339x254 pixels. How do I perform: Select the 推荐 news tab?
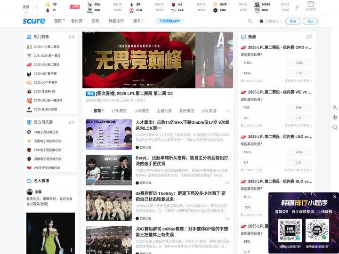click(x=97, y=111)
